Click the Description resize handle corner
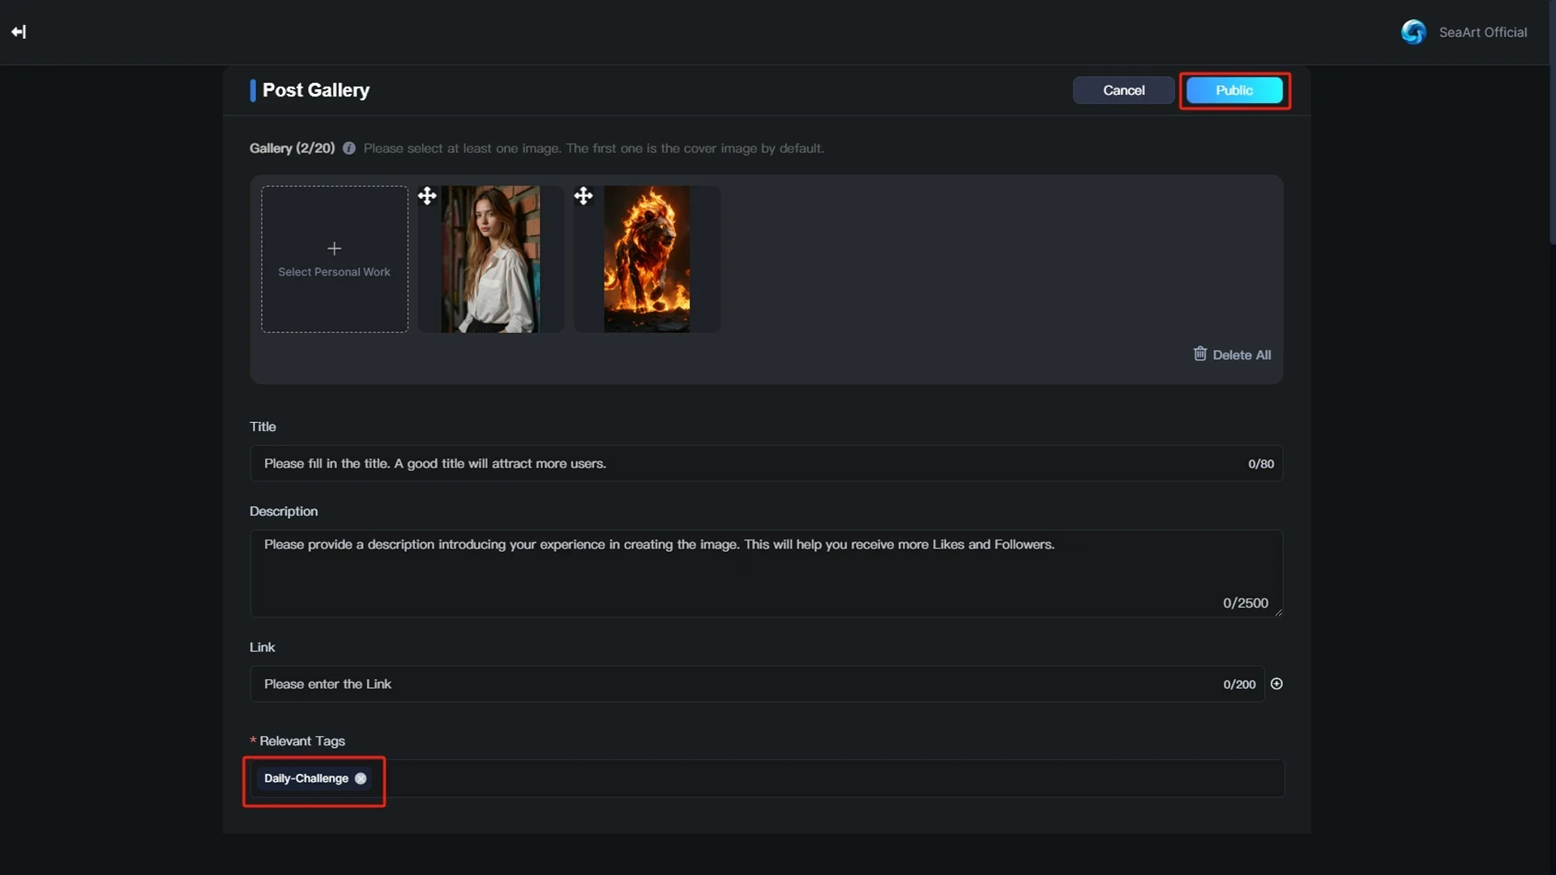The image size is (1556, 875). point(1278,612)
